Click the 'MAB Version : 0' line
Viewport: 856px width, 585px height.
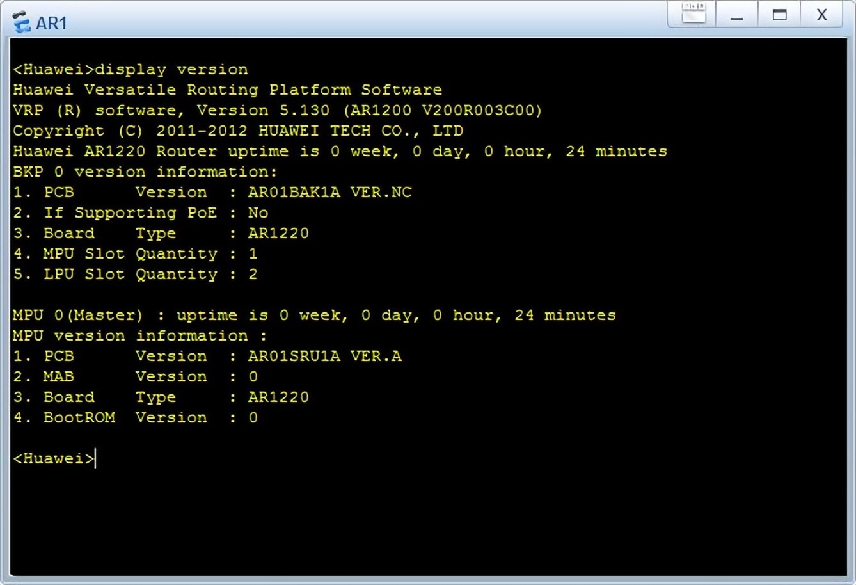(x=135, y=376)
